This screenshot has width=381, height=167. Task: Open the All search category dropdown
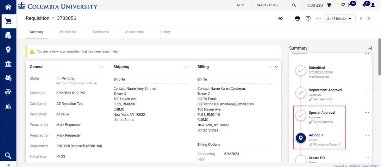pos(240,5)
